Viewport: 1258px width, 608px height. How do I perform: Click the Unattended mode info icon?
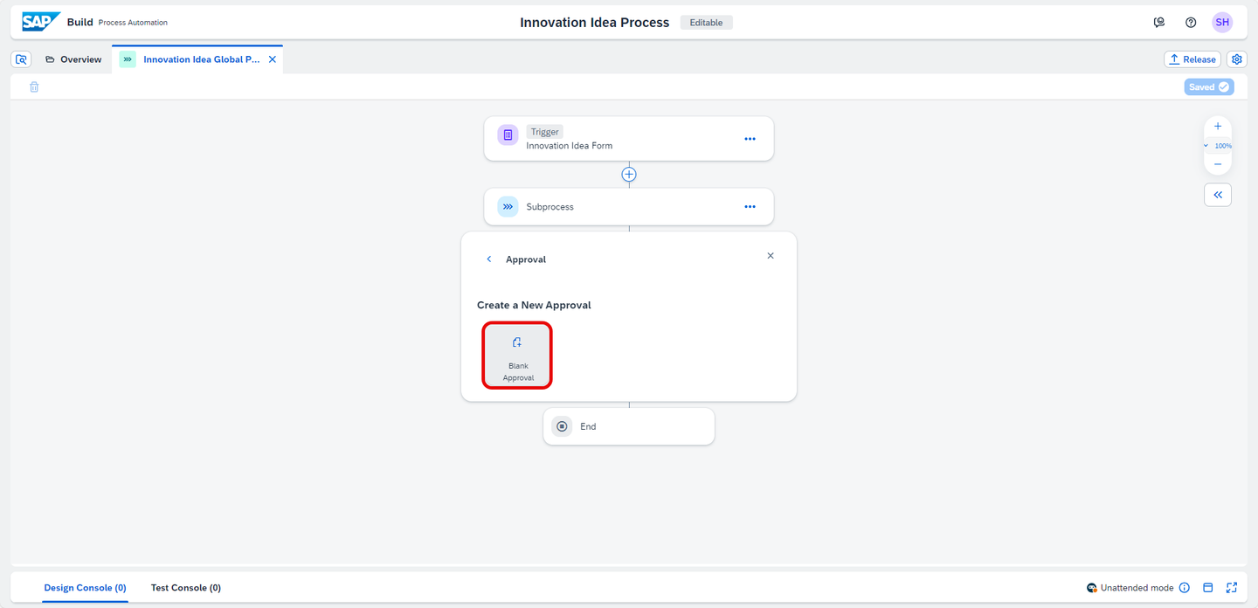(x=1185, y=588)
